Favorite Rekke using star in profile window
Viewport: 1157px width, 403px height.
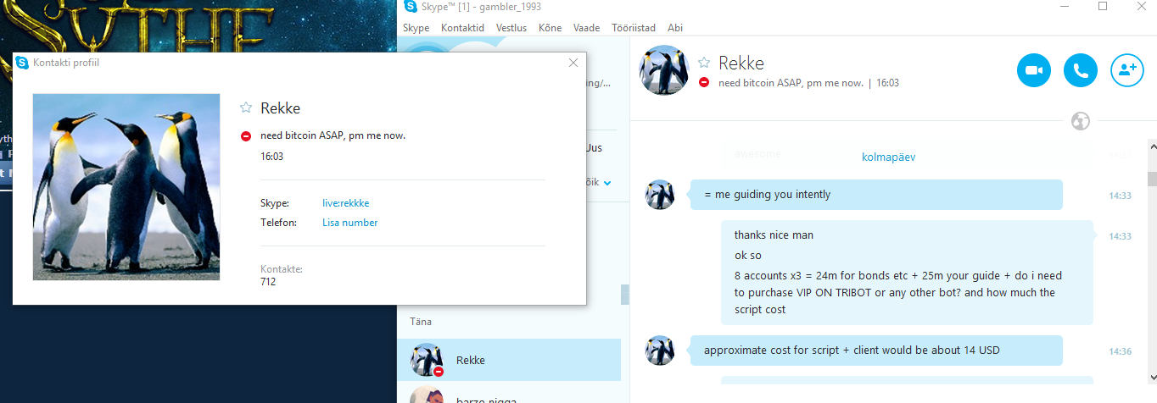[246, 108]
